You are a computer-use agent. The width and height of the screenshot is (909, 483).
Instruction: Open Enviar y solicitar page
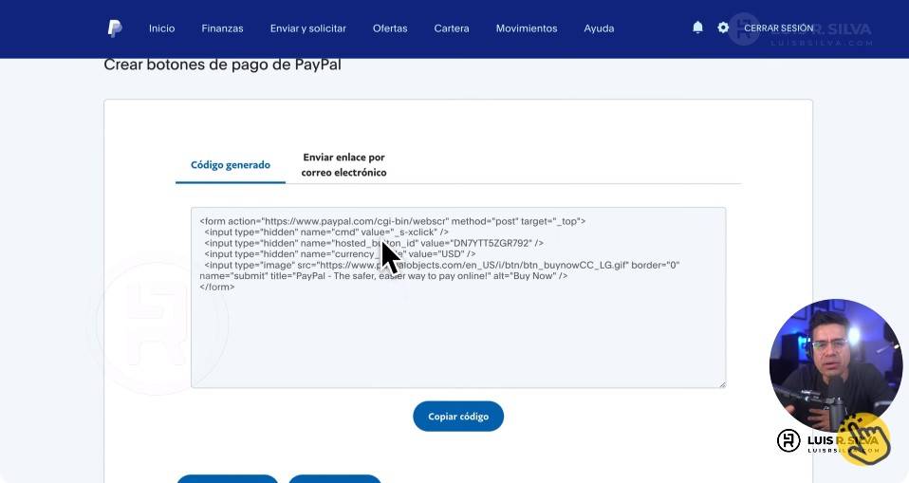click(307, 28)
